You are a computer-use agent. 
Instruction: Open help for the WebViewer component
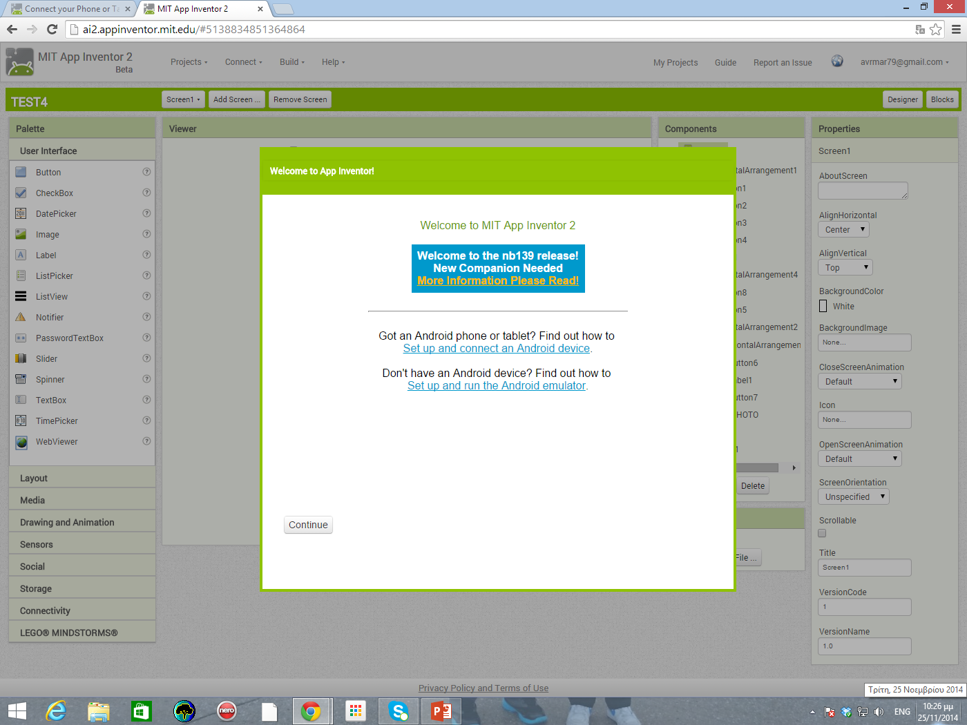tap(146, 441)
